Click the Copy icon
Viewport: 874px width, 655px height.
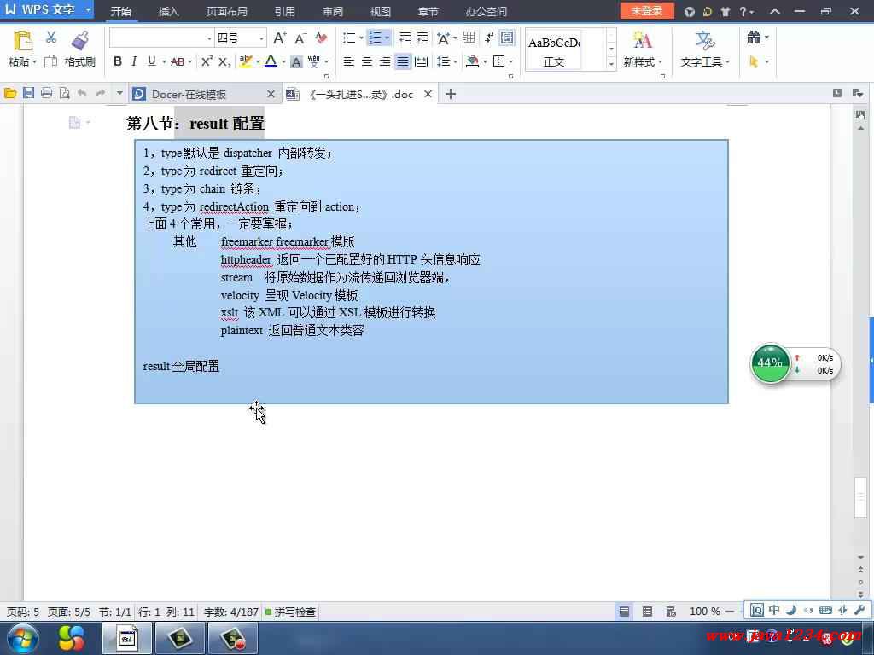pyautogui.click(x=50, y=61)
